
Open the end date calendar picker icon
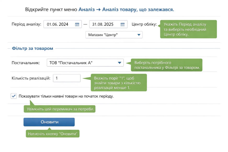coord(123,25)
